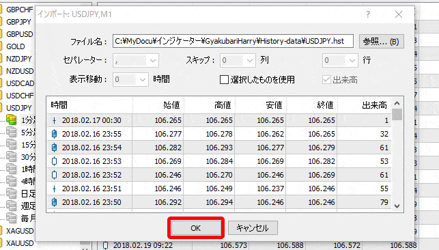The width and height of the screenshot is (439, 250).
Task: Click candle icon of 2018.02.16 23:53 row
Action: [x=55, y=161]
